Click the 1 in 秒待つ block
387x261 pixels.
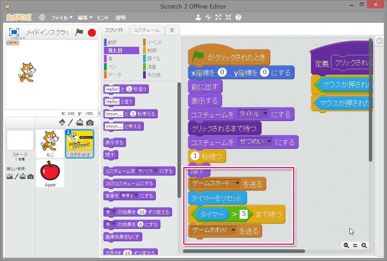click(195, 156)
